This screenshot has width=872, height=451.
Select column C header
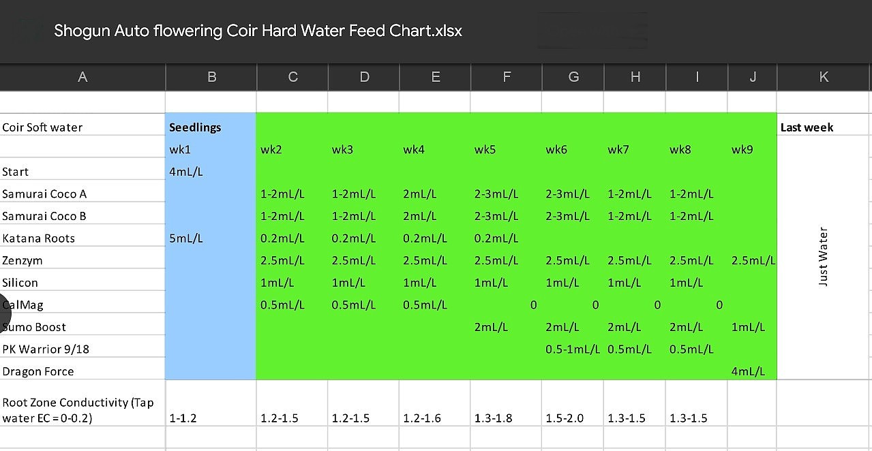(292, 77)
